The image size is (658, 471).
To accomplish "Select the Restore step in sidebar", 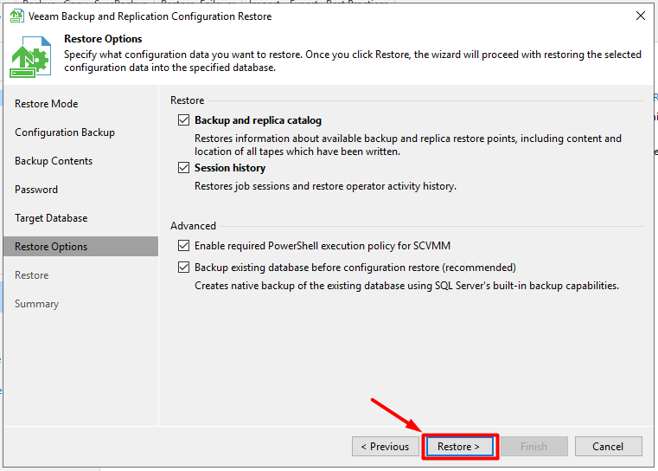I will [31, 275].
